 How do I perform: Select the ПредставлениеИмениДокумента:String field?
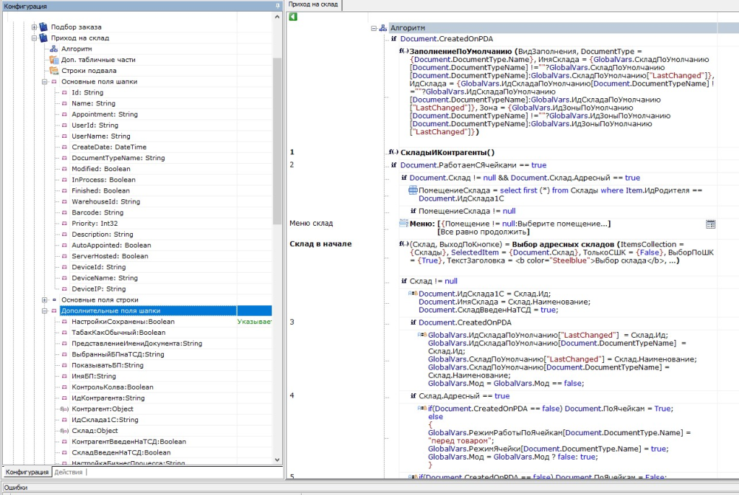[x=136, y=343]
